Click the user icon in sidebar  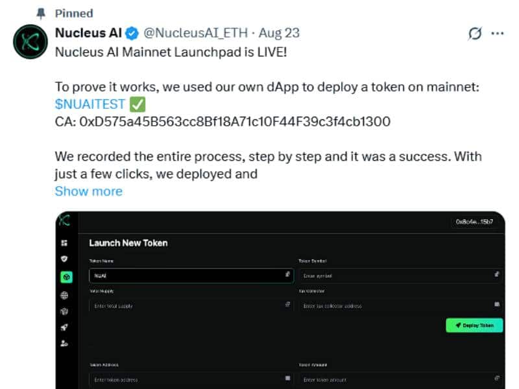(x=65, y=344)
